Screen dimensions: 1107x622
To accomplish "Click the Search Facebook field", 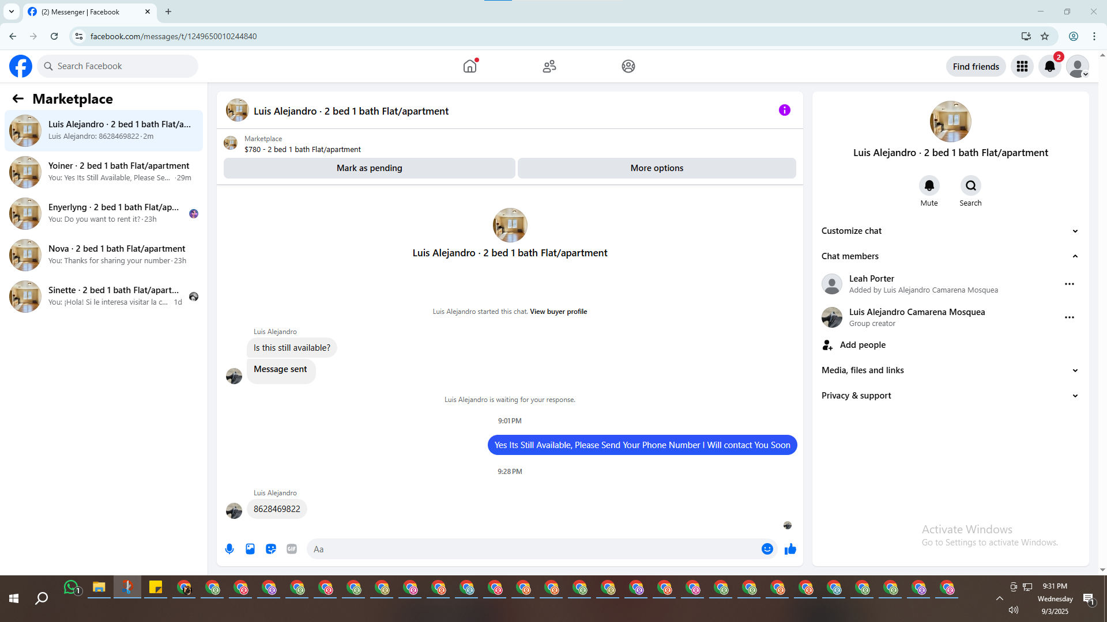I will pos(118,66).
